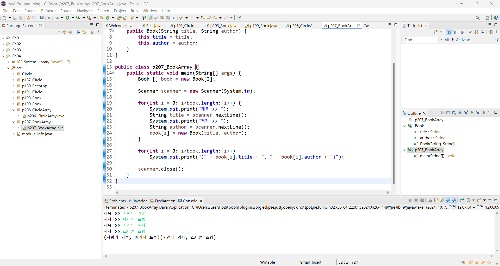This screenshot has width=500, height=266.
Task: Collapse the Ch04 project
Action: coord(3,56)
